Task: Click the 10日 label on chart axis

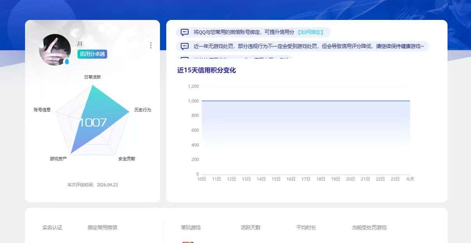Action: click(201, 179)
